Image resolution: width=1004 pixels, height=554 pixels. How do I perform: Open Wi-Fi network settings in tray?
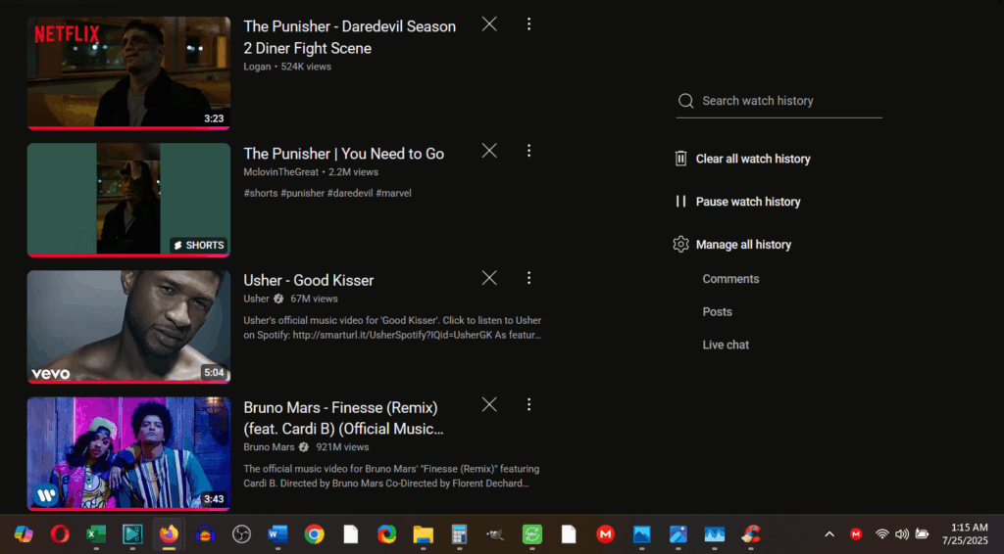point(882,534)
